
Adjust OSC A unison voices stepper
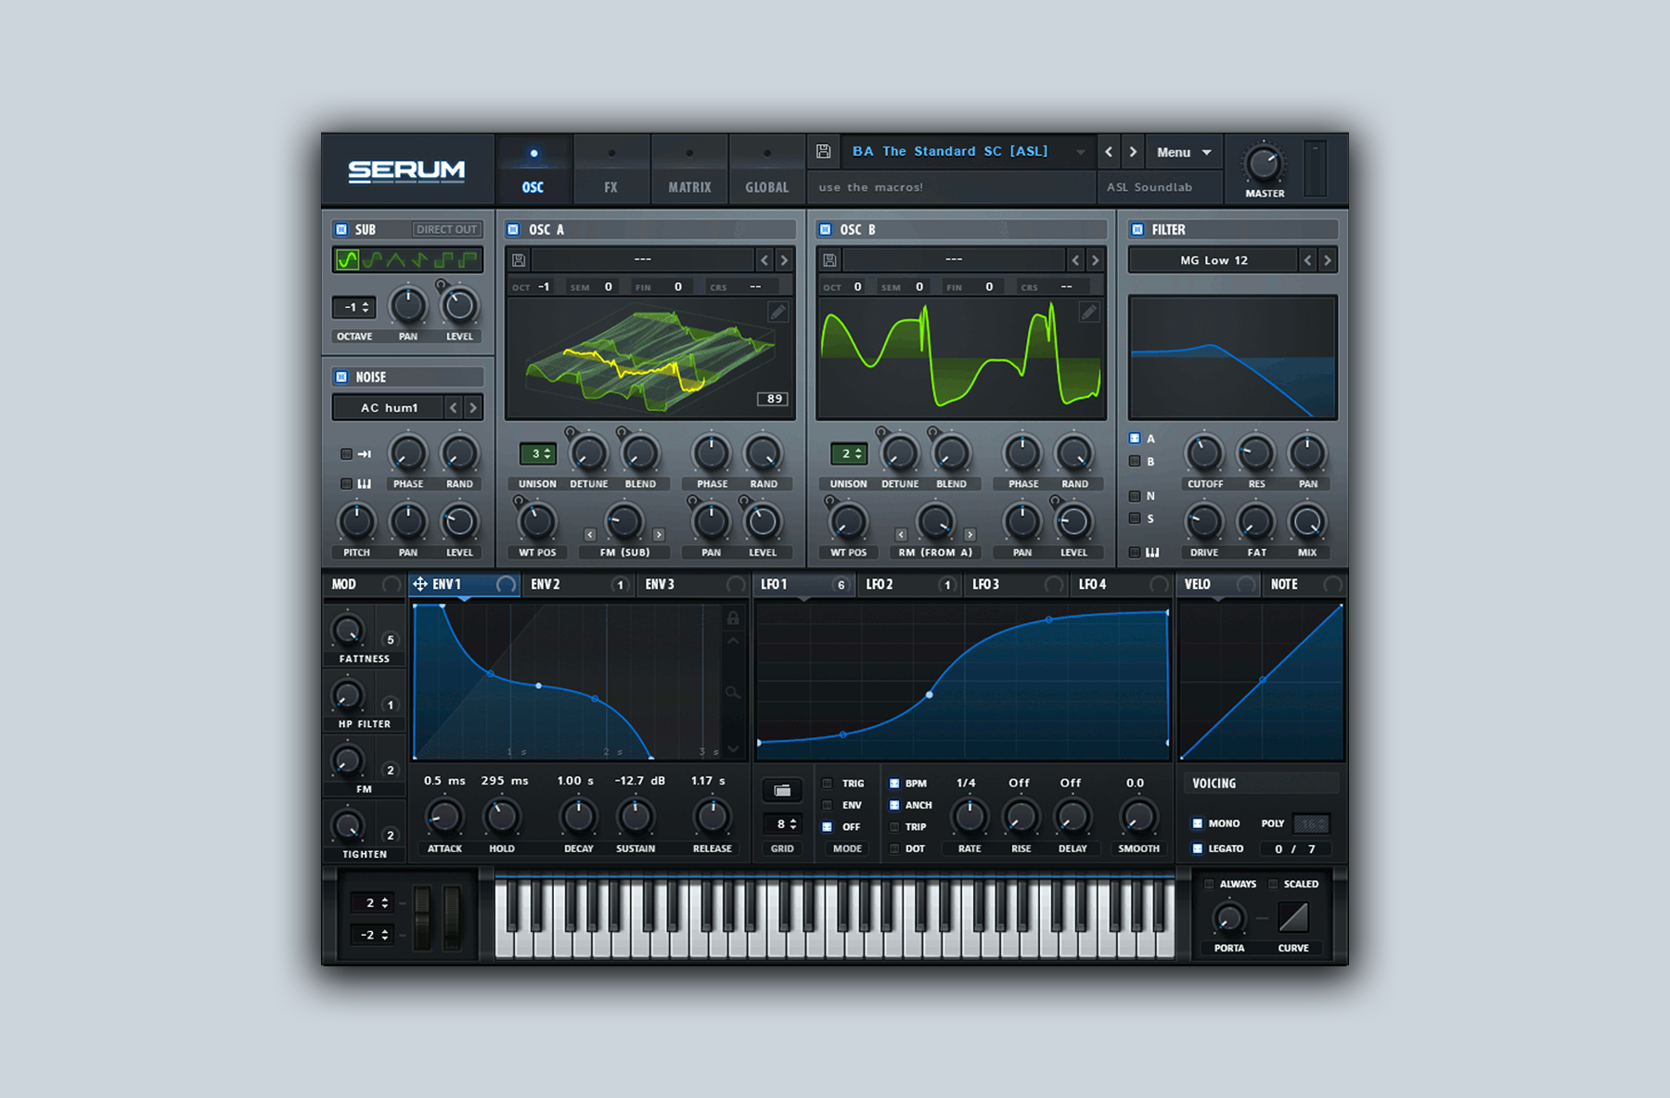coord(537,453)
